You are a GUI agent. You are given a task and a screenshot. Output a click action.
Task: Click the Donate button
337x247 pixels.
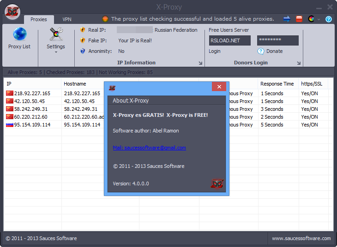pos(275,51)
